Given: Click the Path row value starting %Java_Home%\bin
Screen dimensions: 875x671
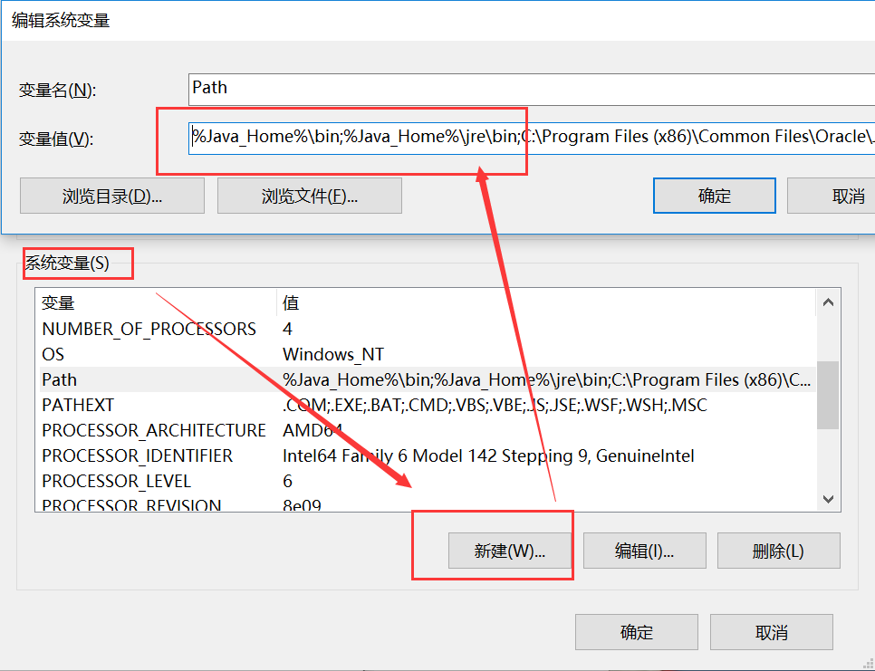Looking at the screenshot, I should click(x=546, y=379).
